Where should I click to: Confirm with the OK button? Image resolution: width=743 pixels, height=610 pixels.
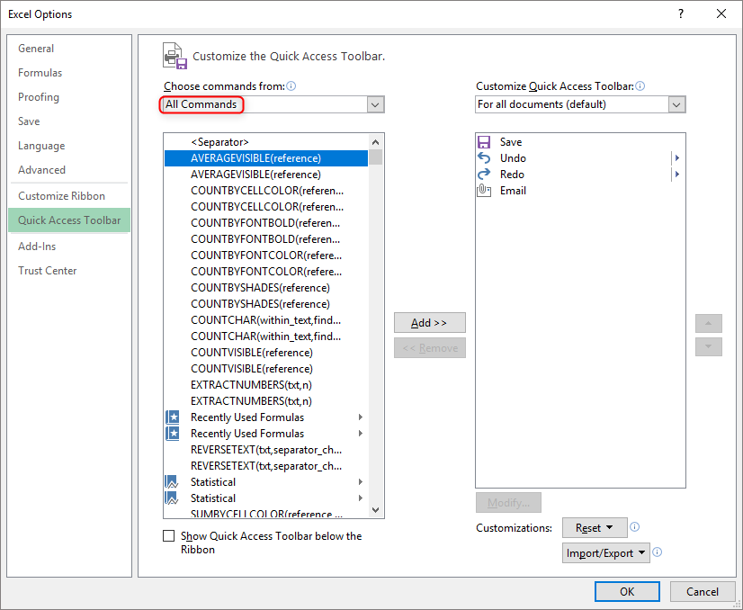(x=627, y=591)
